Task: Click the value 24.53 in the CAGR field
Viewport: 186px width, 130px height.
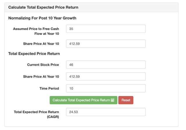Action: tap(74, 112)
